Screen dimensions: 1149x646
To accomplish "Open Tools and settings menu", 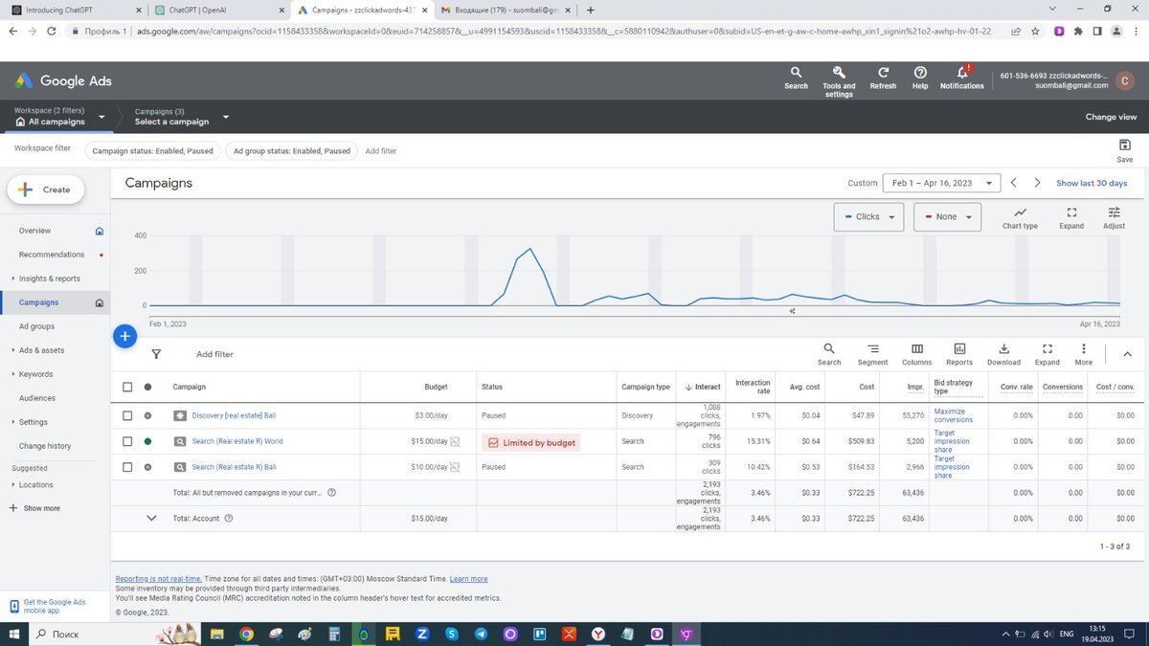I will (839, 81).
